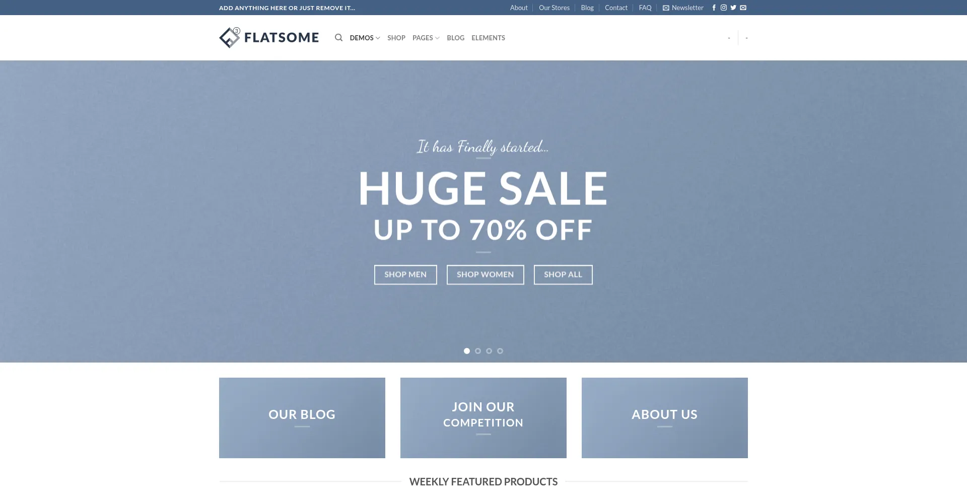
Task: Open the Instagram social icon
Action: point(724,8)
